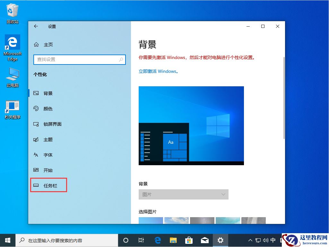Open the 背景 type dropdown showing 图片
The width and height of the screenshot is (329, 247).
tap(183, 194)
